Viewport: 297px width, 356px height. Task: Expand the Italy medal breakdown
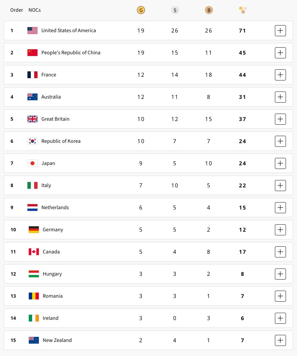280,185
